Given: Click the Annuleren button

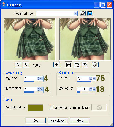Looking at the screenshot, I should [x=58, y=120].
